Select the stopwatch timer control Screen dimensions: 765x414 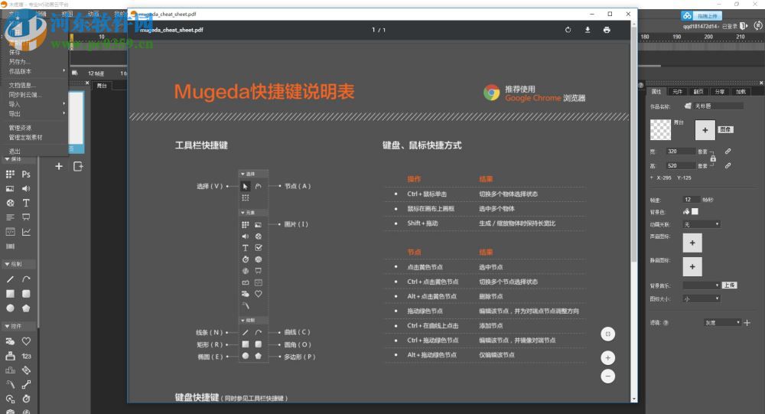coord(26,399)
